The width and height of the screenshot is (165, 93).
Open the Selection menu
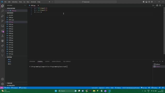pos(15,2)
